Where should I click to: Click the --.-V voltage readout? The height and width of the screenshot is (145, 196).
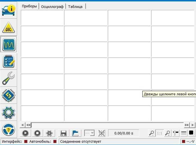pos(190,142)
